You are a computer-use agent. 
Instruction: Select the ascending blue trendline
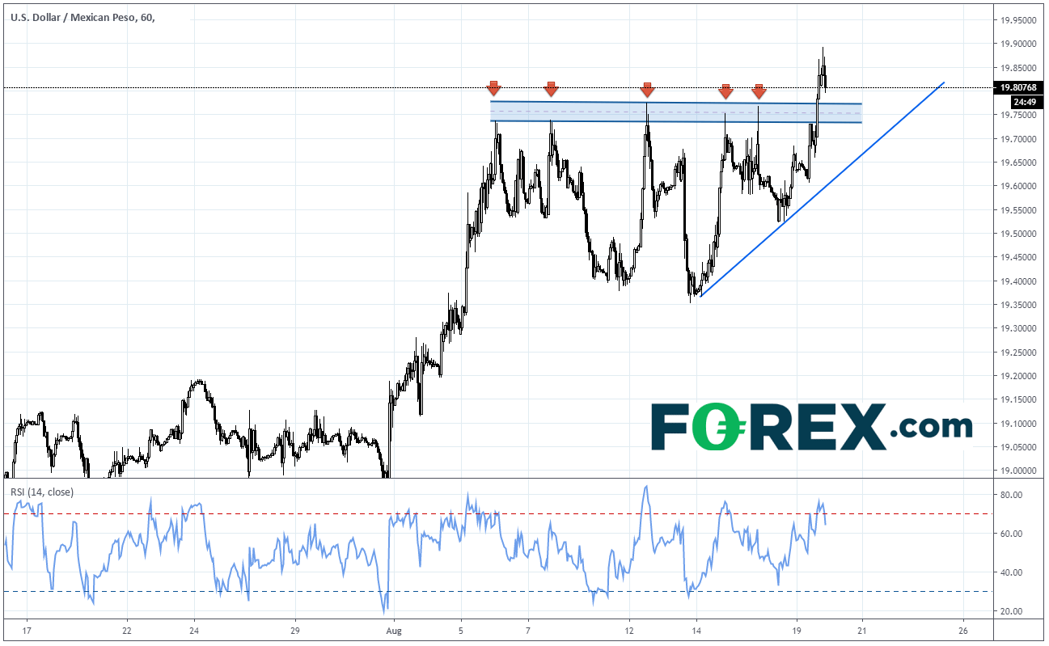[x=822, y=188]
